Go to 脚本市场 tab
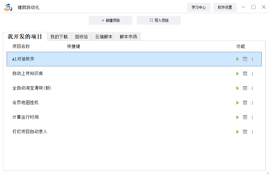269x174 pixels. (128, 37)
